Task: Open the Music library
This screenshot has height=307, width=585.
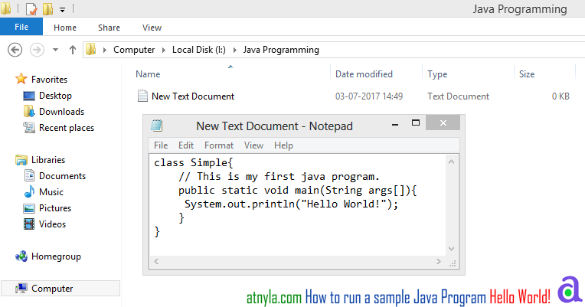Action: click(51, 191)
